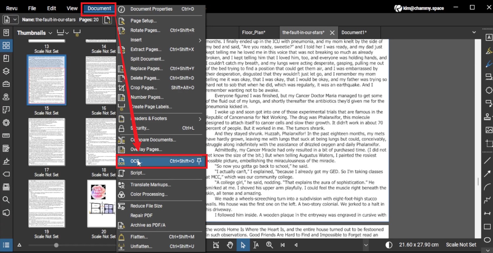The image size is (493, 253).
Task: Select Compare Documents menu item
Action: pos(161,140)
